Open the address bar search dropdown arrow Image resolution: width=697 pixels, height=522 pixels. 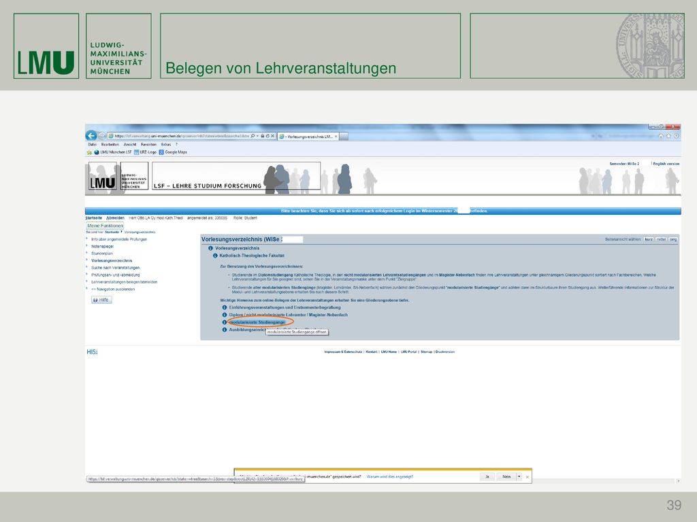(257, 136)
